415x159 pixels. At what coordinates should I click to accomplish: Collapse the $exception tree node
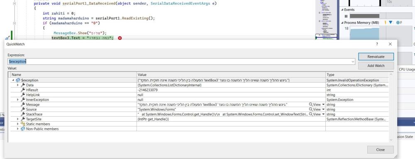coord(13,80)
